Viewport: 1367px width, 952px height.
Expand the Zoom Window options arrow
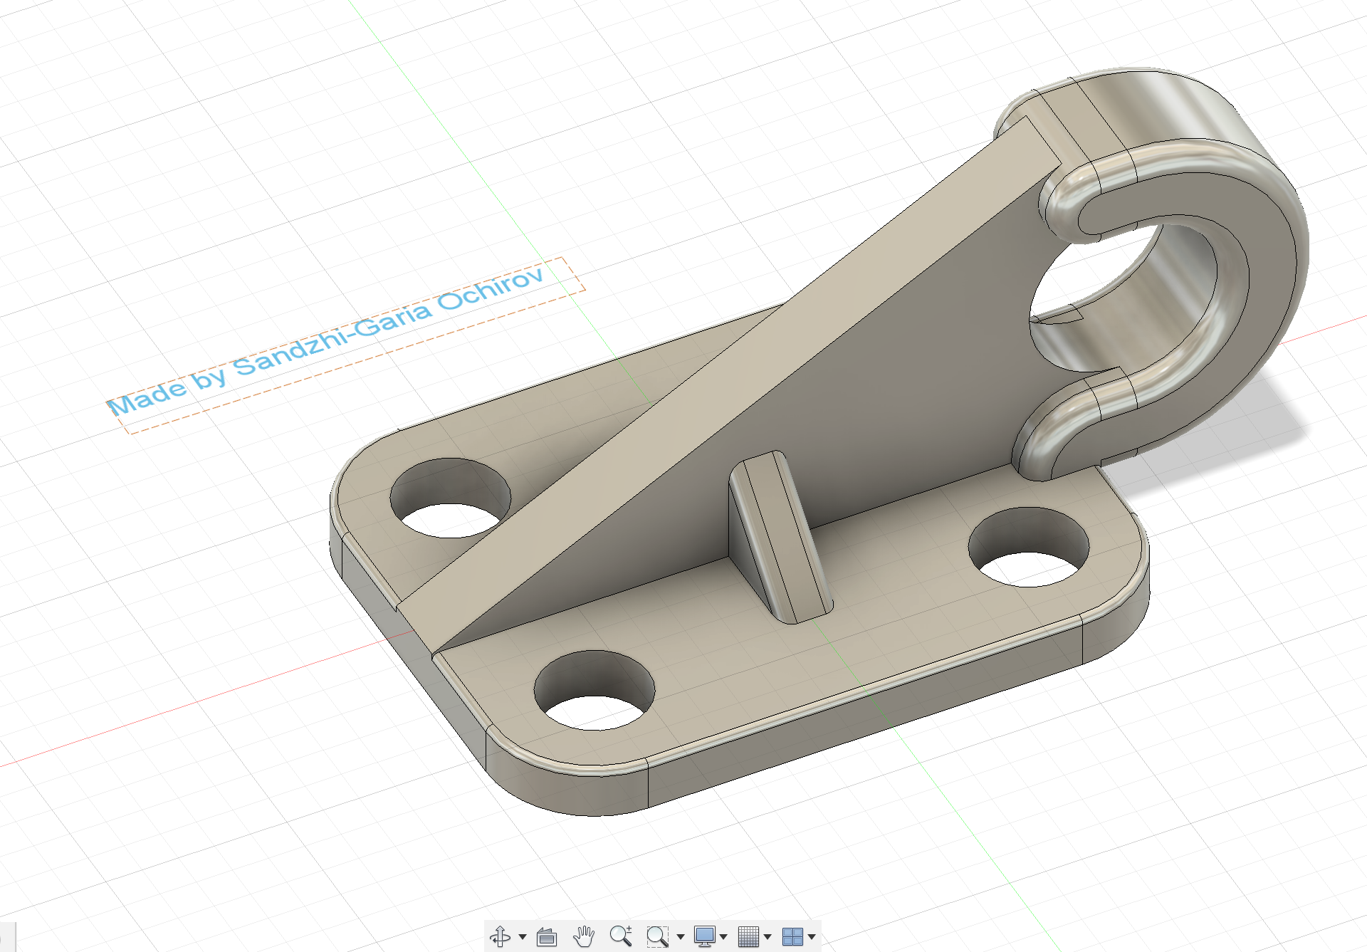pyautogui.click(x=681, y=937)
